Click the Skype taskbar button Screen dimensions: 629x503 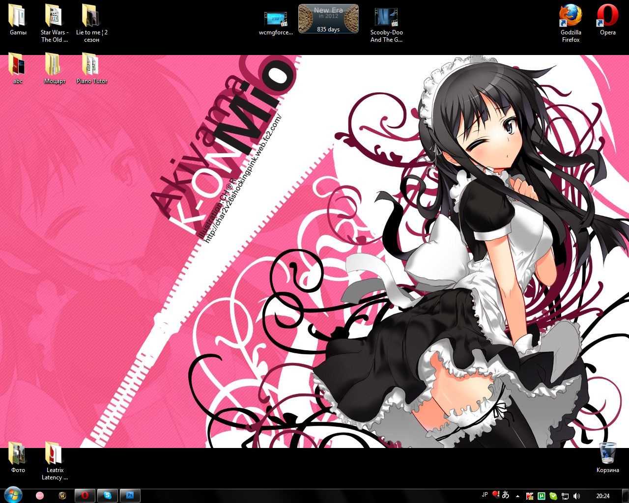tap(108, 496)
